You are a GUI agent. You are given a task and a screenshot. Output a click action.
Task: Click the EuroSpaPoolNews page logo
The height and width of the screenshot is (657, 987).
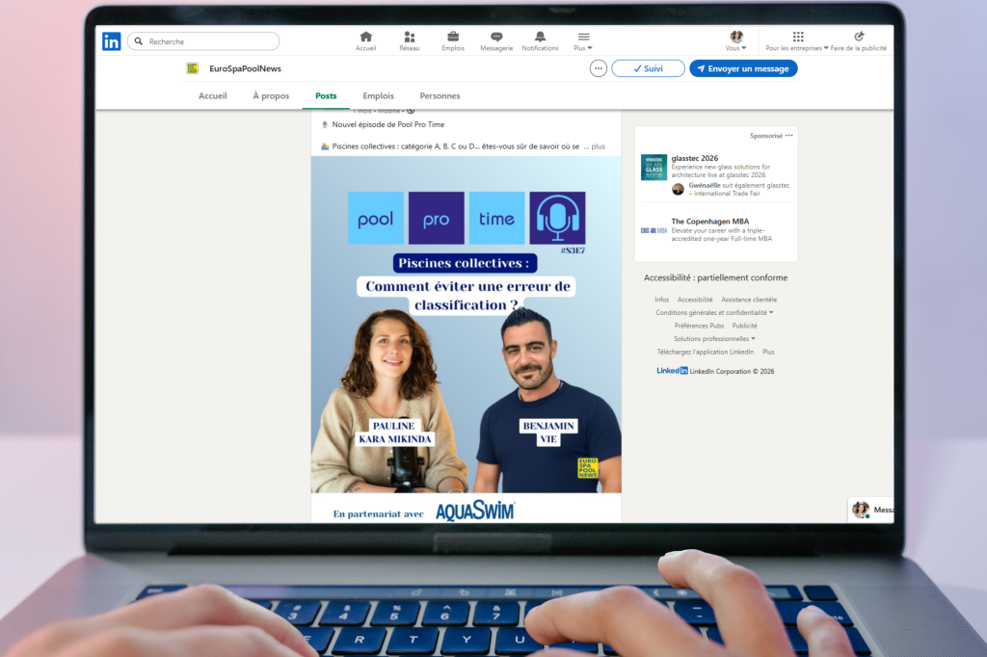point(193,68)
